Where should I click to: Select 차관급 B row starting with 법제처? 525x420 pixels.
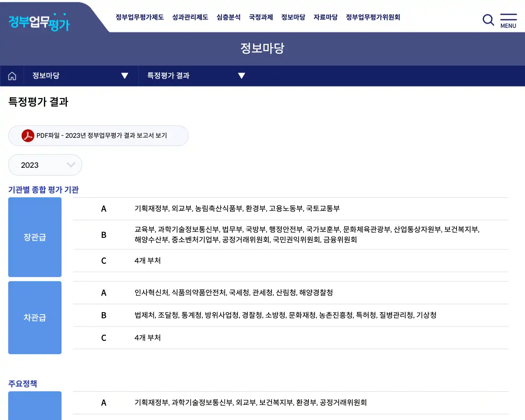(x=291, y=315)
